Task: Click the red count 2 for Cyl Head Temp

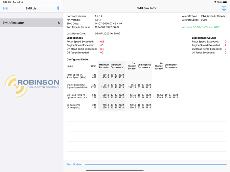Action: 226,49
